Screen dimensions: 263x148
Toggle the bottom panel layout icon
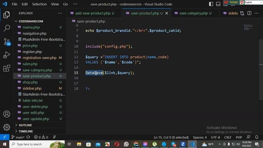point(218,4)
